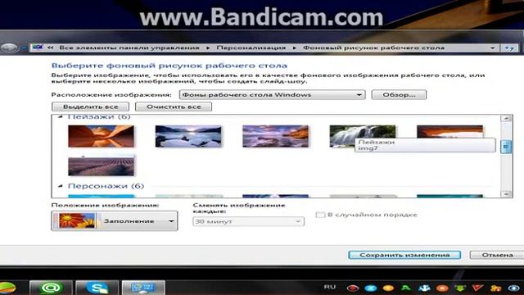
Task: Open the address bar history dropdown arrow
Action: (x=493, y=48)
